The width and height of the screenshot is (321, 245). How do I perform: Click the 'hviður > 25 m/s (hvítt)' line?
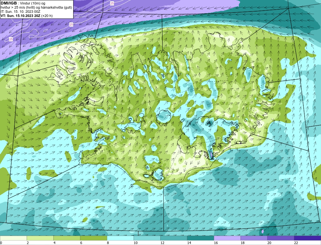(x=18, y=7)
